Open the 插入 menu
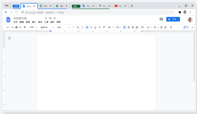This screenshot has width=197, height=114. [34, 22]
